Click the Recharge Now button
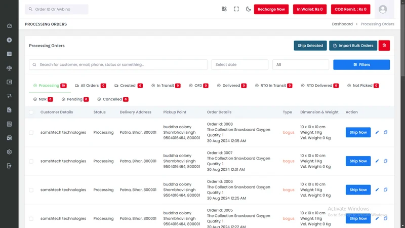Image resolution: width=405 pixels, height=228 pixels. pos(271,9)
